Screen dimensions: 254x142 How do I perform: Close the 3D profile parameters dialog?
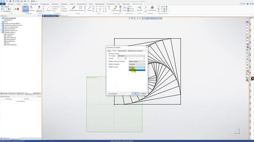146,47
